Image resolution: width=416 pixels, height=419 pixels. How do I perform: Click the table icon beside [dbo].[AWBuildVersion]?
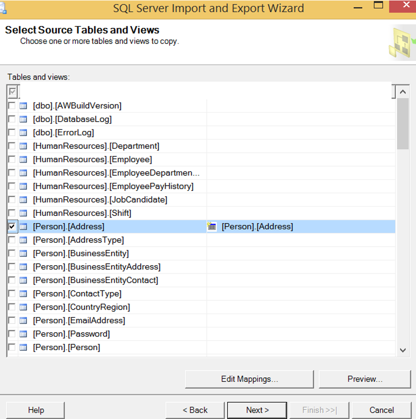tap(23, 106)
